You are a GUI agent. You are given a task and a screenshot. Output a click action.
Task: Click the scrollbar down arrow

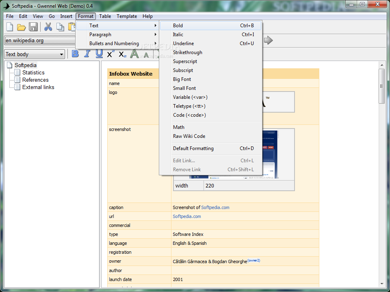(382, 284)
